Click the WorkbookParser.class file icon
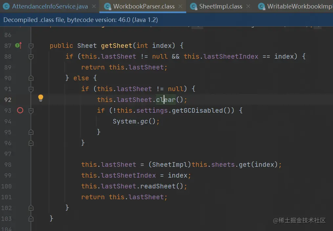Image resolution: width=333 pixels, height=231 pixels. pos(107,7)
